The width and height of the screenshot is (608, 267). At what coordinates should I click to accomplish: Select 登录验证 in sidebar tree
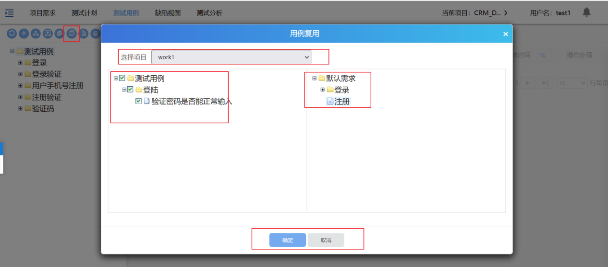pyautogui.click(x=47, y=74)
